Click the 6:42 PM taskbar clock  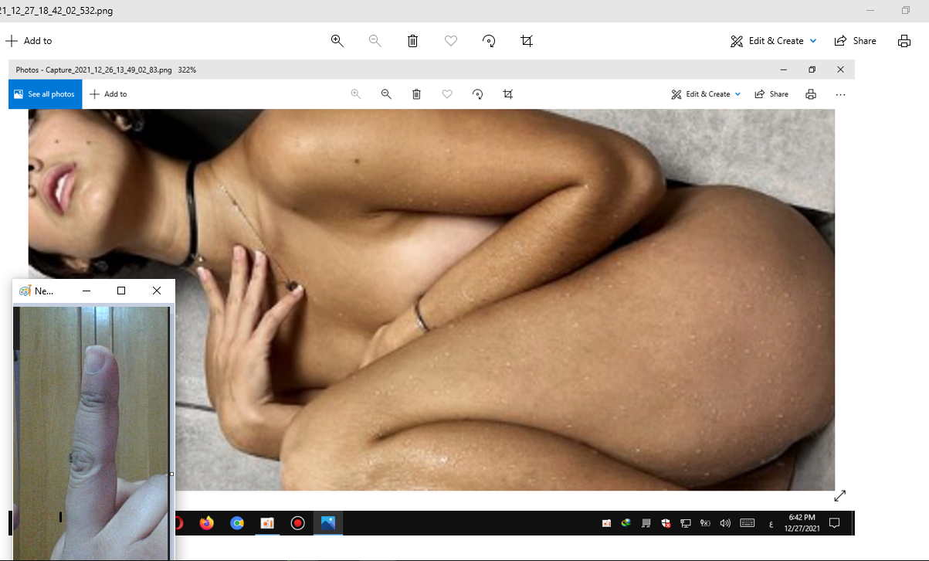802,522
